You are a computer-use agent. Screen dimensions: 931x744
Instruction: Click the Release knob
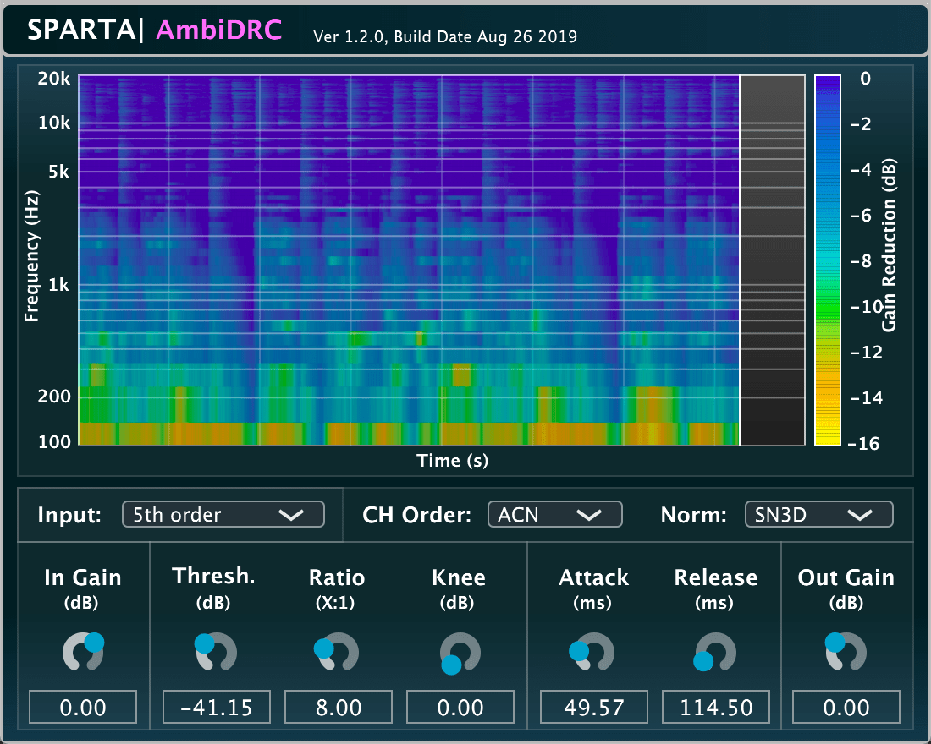715,652
